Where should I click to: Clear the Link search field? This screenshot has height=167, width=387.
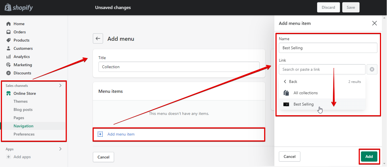click(x=372, y=69)
